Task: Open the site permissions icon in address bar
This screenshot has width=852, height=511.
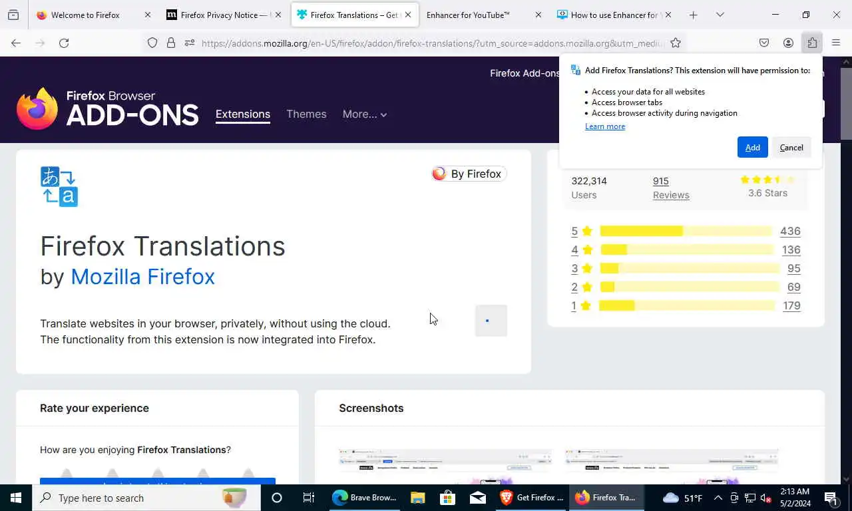Action: [190, 43]
